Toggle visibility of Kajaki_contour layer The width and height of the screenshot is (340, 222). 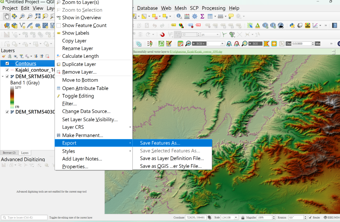[x=7, y=70]
